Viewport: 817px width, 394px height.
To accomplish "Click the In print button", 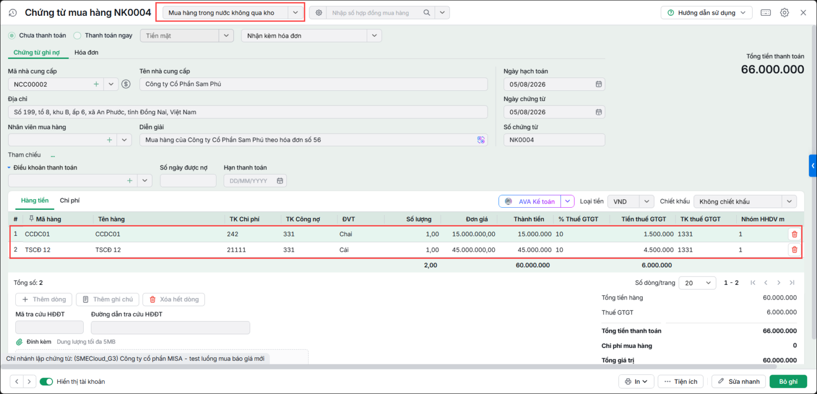I will 636,382.
